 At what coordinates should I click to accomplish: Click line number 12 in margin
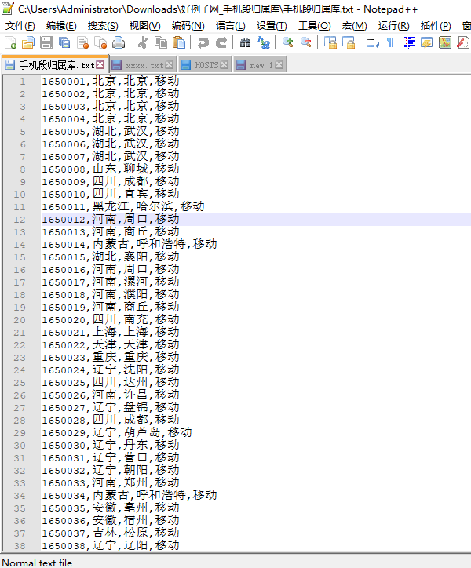click(x=20, y=220)
